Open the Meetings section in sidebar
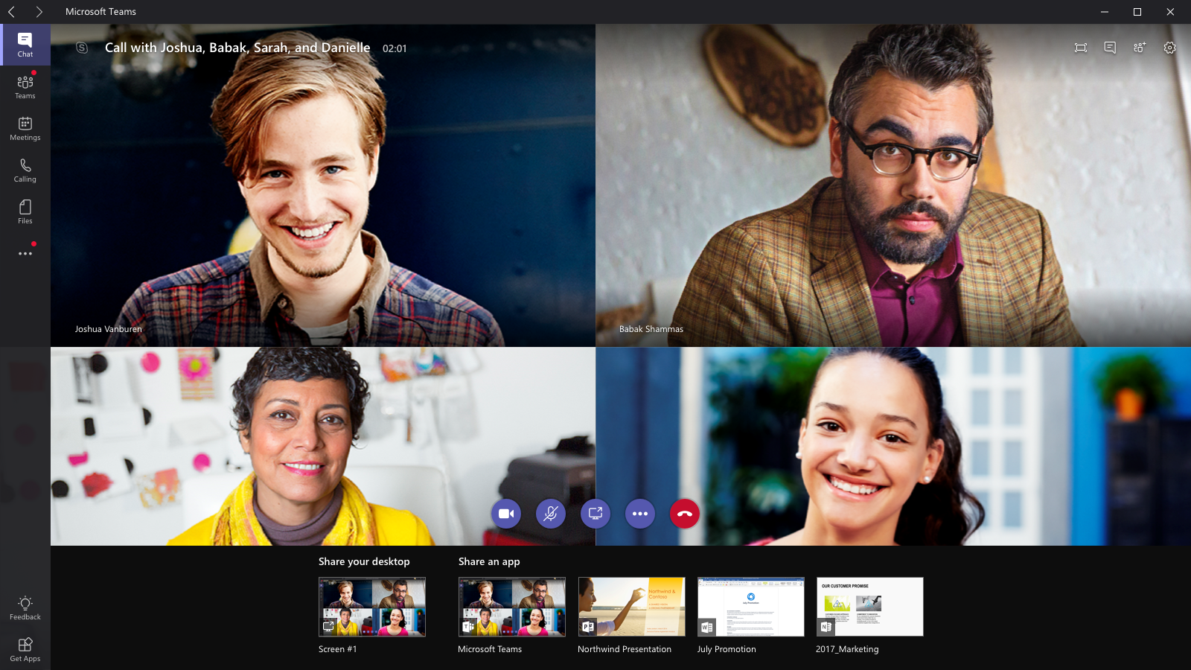This screenshot has height=670, width=1191. click(25, 129)
